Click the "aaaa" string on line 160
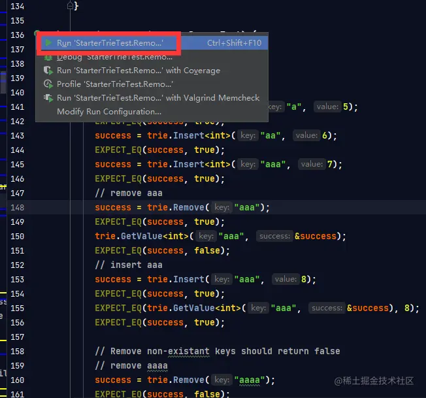426x398 pixels. 249,380
